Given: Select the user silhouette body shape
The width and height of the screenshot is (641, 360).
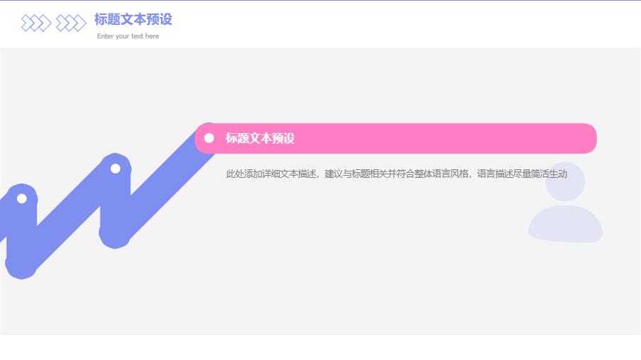Looking at the screenshot, I should [566, 224].
